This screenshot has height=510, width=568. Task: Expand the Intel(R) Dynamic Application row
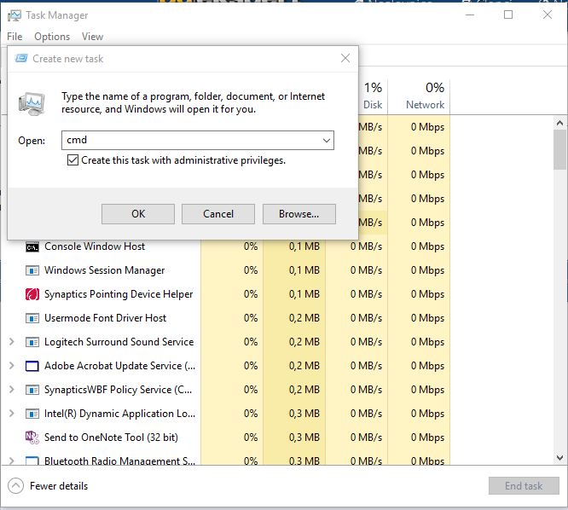pyautogui.click(x=11, y=414)
